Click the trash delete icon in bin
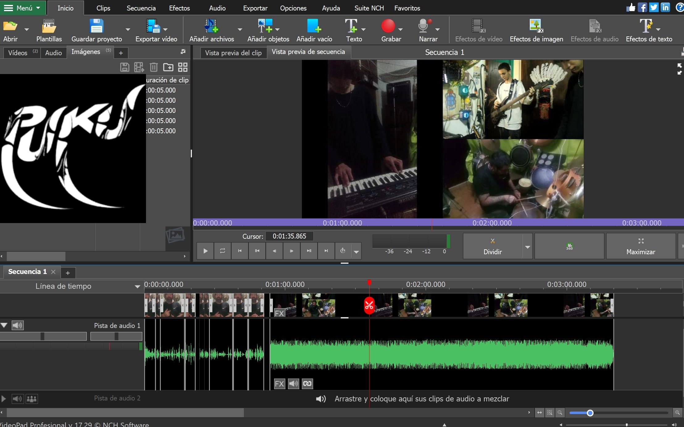Viewport: 684px width, 427px height. coord(153,67)
